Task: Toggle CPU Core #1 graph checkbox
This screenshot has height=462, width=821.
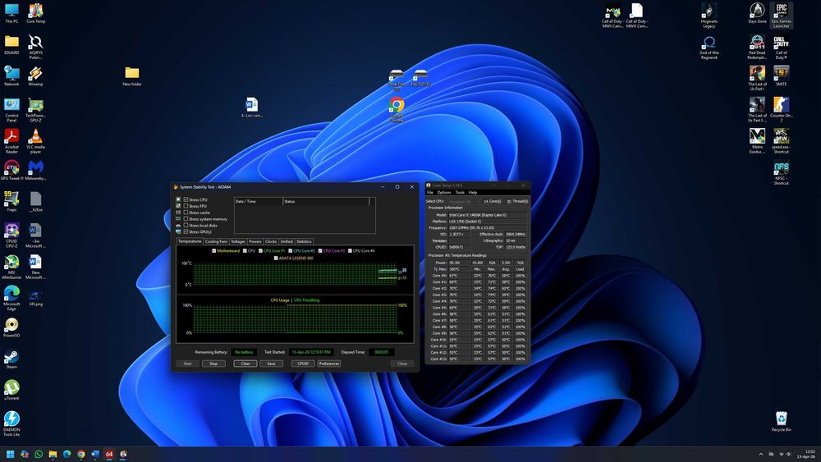Action: pos(260,250)
